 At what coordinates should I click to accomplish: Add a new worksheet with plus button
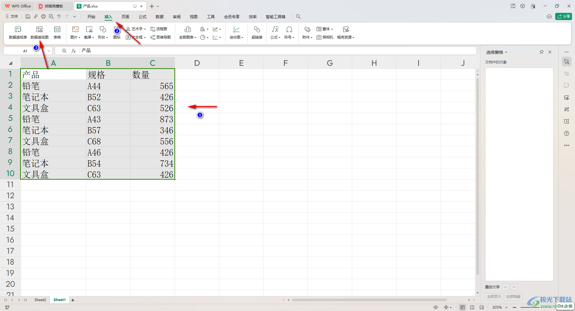click(73, 300)
